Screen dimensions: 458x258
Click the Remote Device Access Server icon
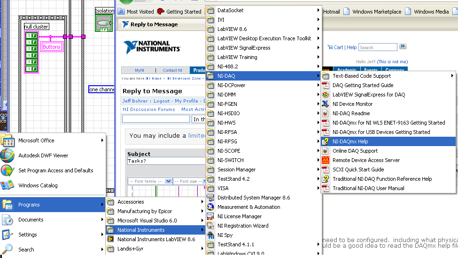[326, 160]
